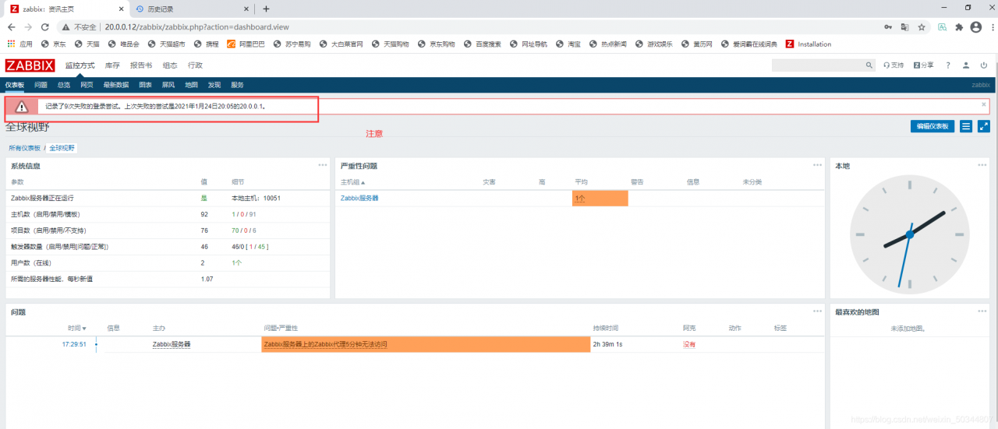Open the Installation bookmark
The image size is (998, 429).
tap(809, 44)
